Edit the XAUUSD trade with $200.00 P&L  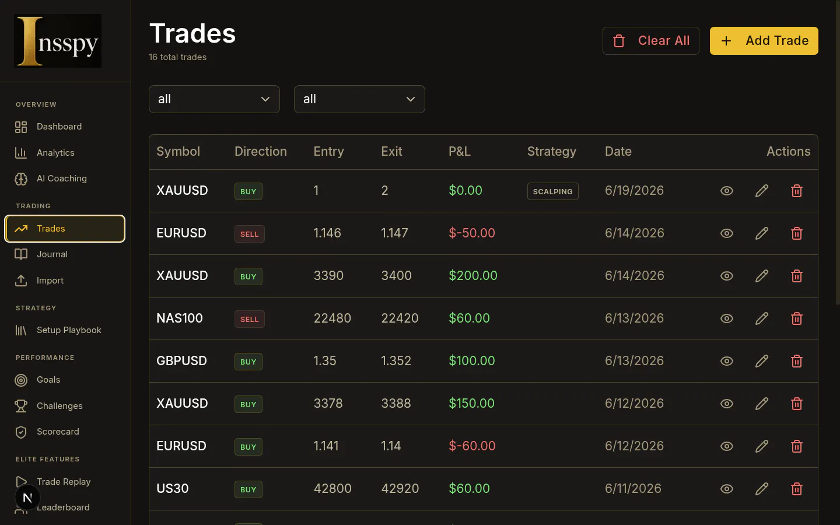coord(762,276)
